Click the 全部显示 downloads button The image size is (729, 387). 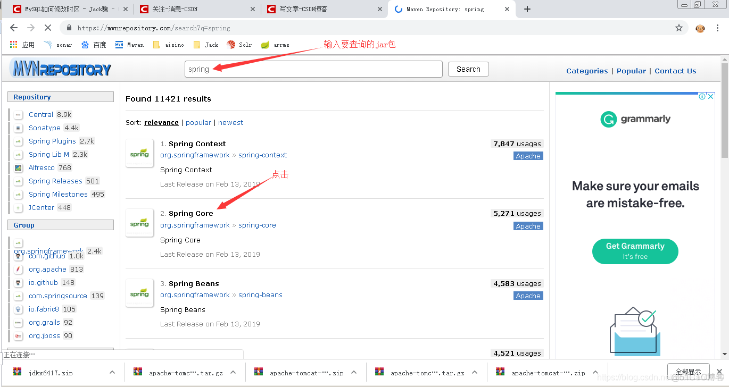(x=688, y=372)
